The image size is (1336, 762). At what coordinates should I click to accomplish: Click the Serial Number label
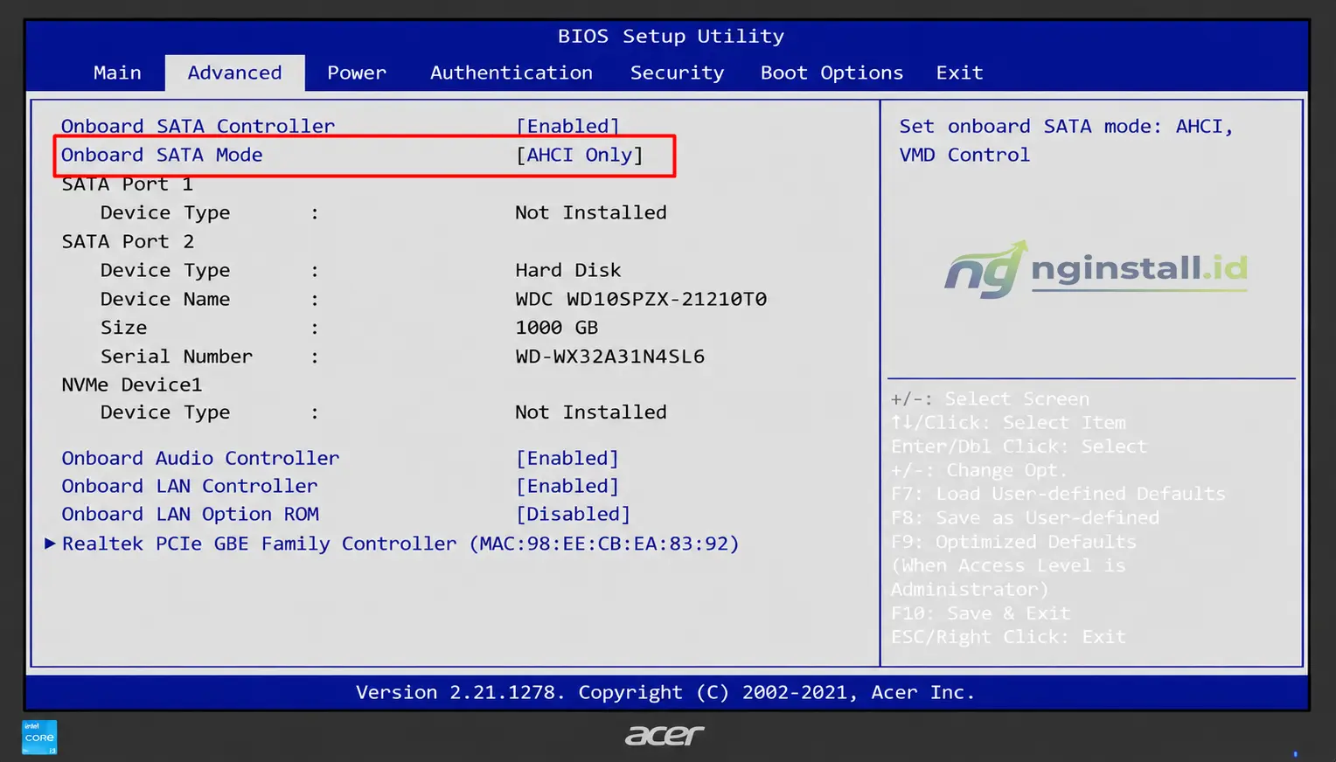point(177,357)
